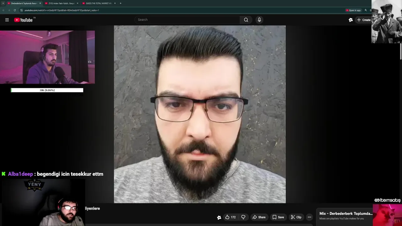Start voice search with microphone icon
Viewport: 402px width, 226px height.
(x=259, y=20)
